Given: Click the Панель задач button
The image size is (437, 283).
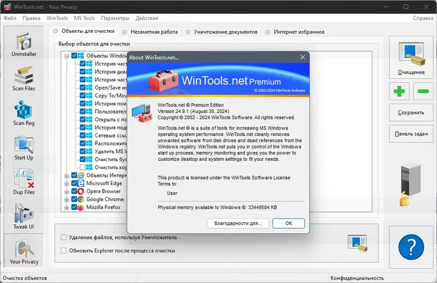Looking at the screenshot, I should coord(411,134).
